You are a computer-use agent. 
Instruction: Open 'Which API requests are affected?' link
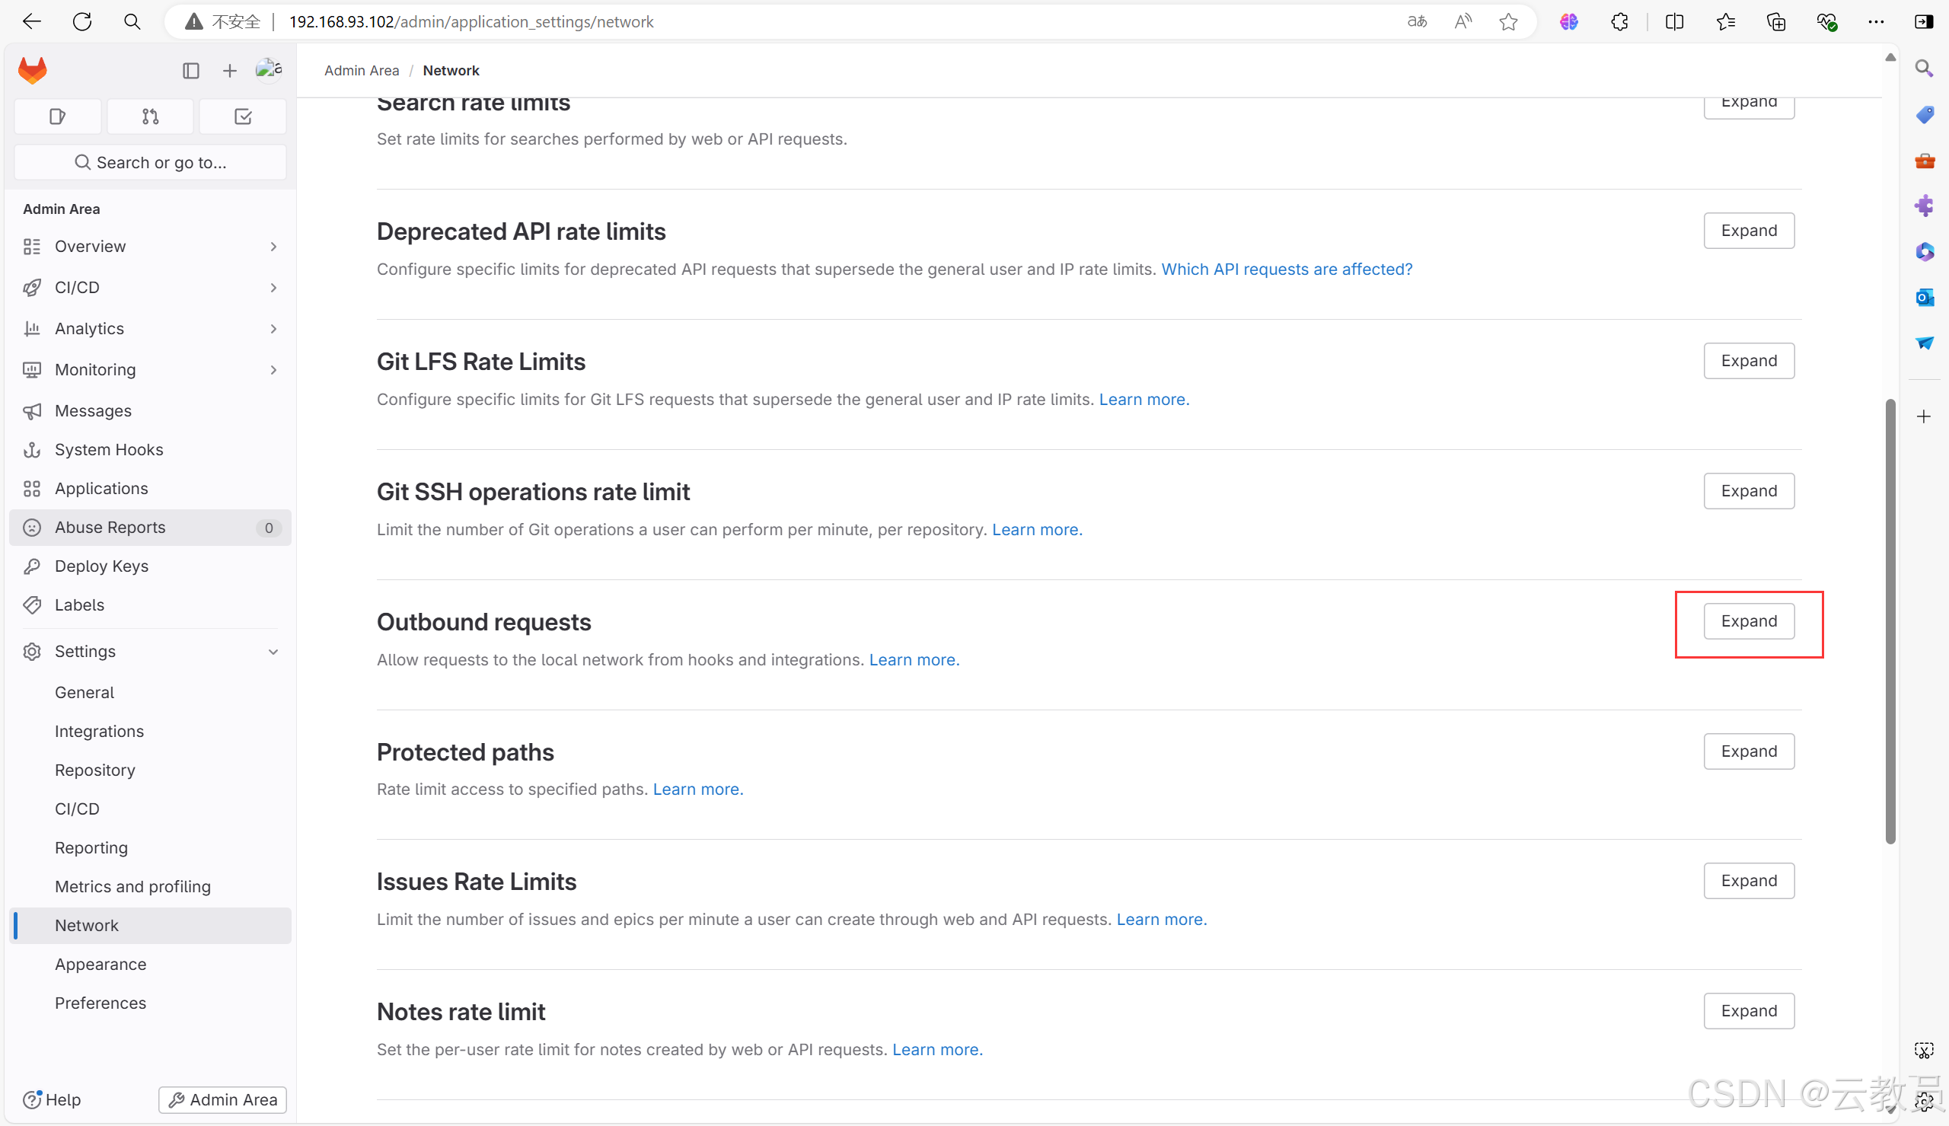1287,269
